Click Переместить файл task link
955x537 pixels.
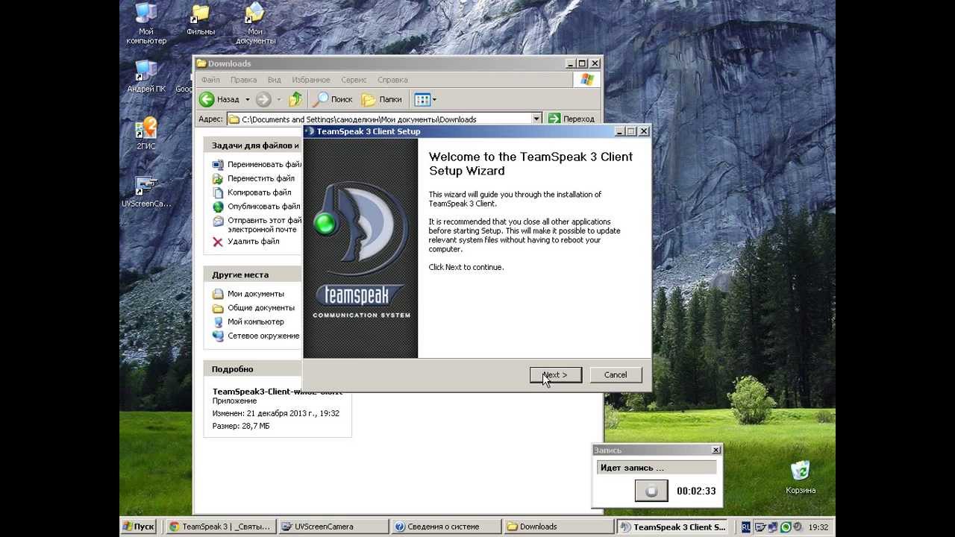coord(261,178)
